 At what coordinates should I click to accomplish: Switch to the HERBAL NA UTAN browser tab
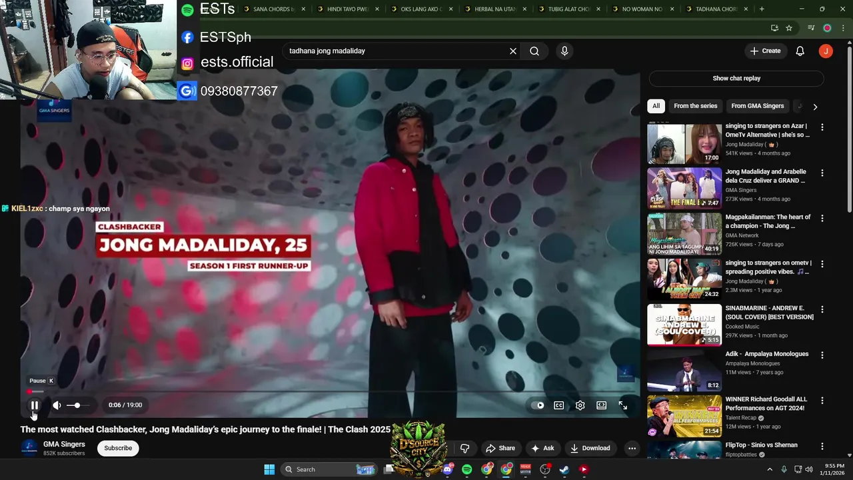495,9
